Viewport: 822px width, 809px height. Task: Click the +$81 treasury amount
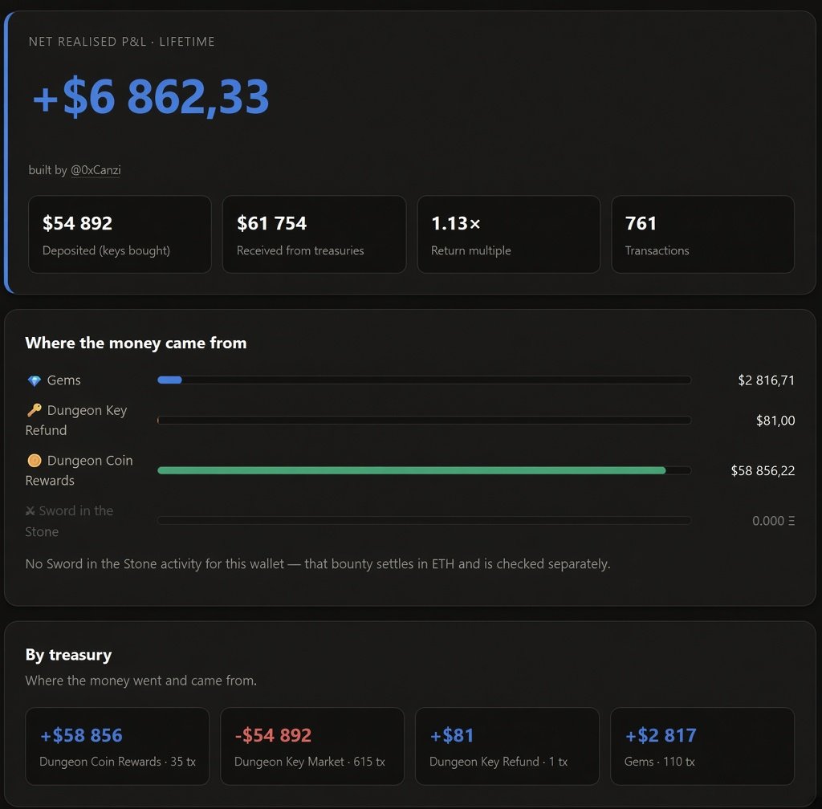[x=452, y=735]
